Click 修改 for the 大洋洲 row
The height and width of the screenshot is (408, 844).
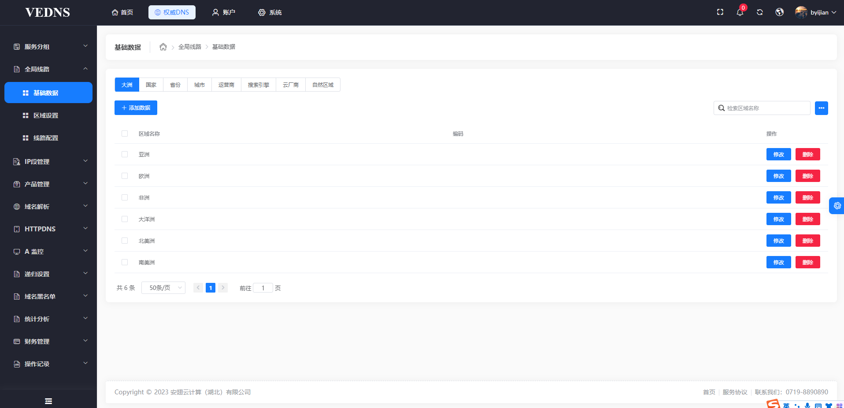coord(779,219)
